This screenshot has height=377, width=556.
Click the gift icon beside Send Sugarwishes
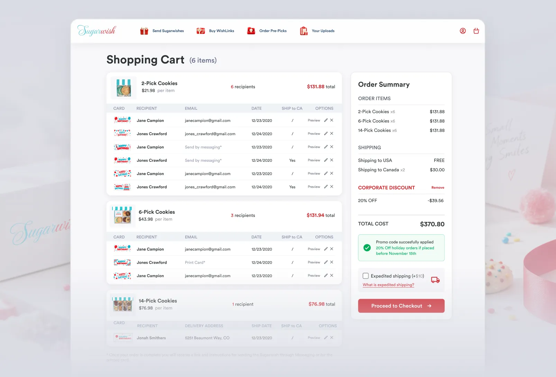pos(144,31)
